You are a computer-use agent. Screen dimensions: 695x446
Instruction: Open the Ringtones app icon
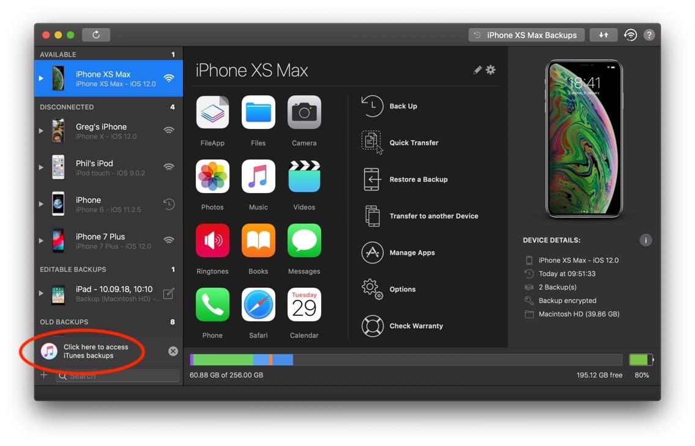tap(212, 241)
